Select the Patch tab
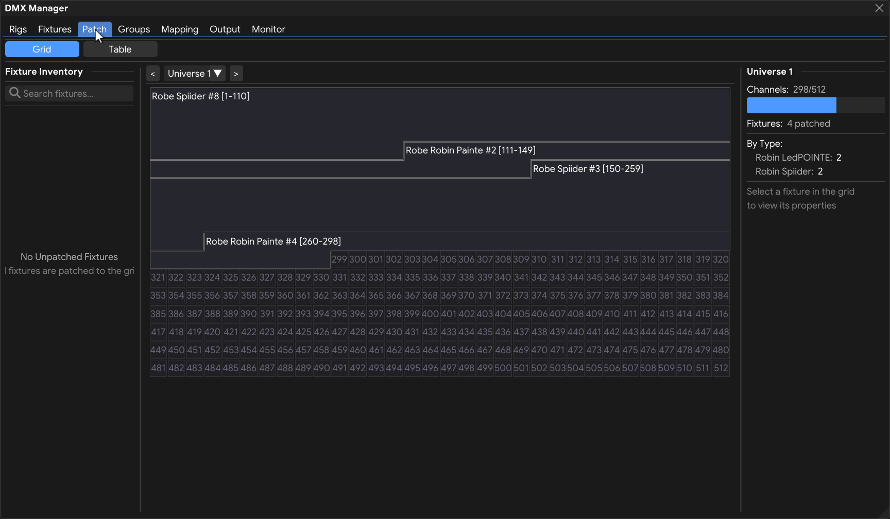 click(x=95, y=29)
